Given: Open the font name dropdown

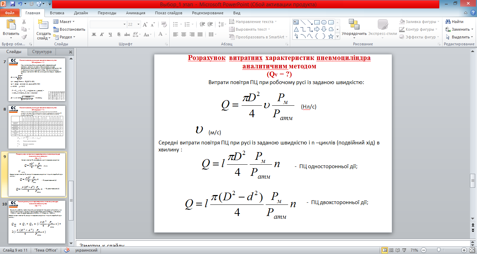Looking at the screenshot, I should pos(124,24).
